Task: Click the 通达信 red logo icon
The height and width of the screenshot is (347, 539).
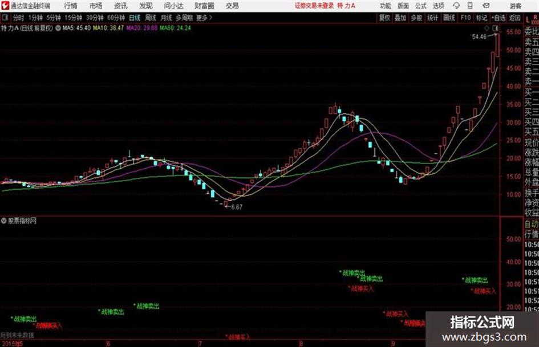Action: pyautogui.click(x=5, y=6)
